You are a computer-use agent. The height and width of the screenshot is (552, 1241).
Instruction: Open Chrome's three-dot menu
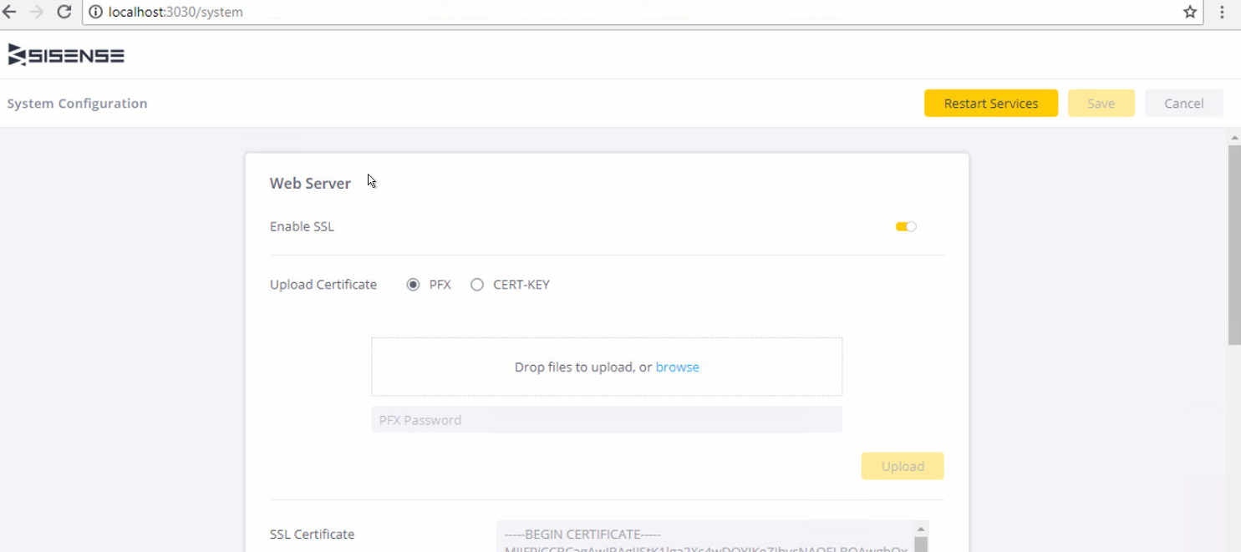(x=1221, y=12)
